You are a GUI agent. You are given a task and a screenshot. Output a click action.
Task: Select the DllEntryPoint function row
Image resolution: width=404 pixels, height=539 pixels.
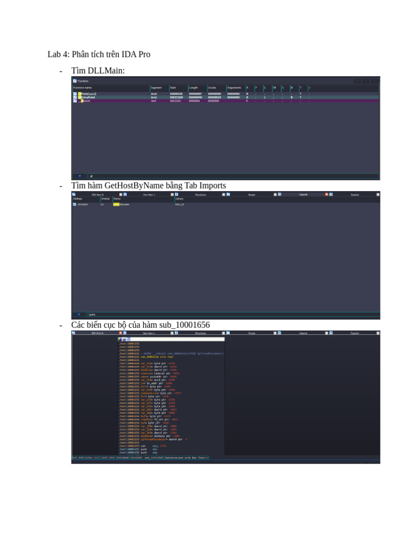[x=225, y=97]
